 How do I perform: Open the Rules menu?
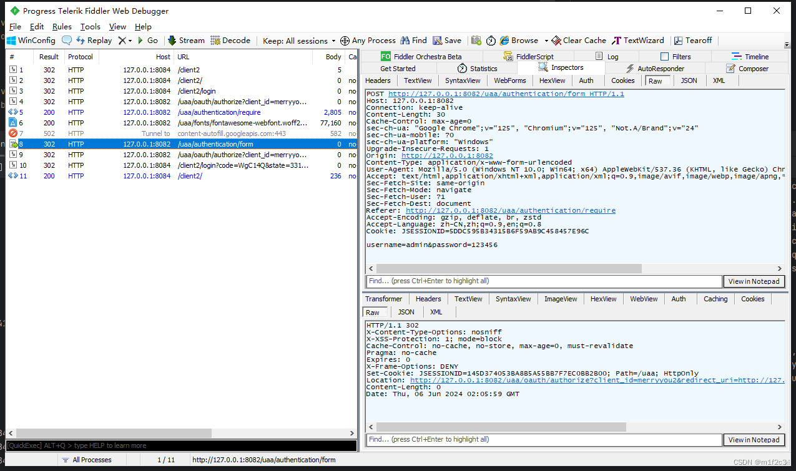click(x=62, y=27)
